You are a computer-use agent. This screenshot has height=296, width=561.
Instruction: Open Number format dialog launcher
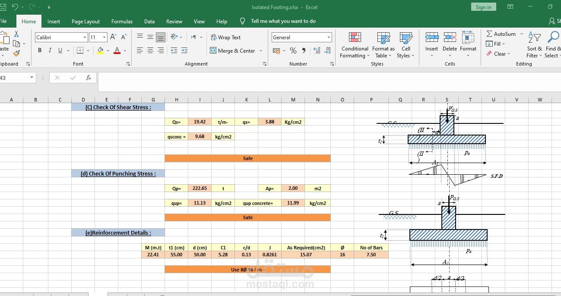point(332,64)
